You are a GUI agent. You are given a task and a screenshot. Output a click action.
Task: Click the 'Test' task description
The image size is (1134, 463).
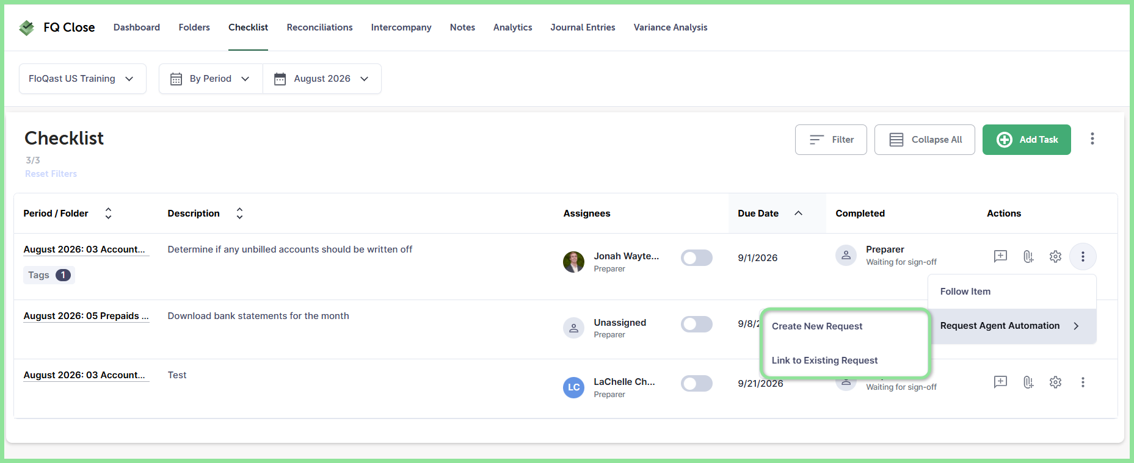click(177, 375)
